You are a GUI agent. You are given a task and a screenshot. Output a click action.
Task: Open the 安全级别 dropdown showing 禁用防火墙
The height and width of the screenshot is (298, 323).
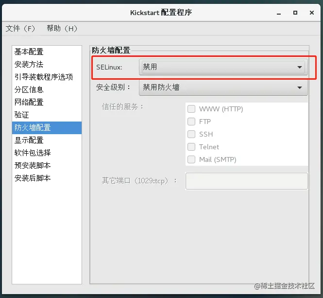click(x=223, y=88)
